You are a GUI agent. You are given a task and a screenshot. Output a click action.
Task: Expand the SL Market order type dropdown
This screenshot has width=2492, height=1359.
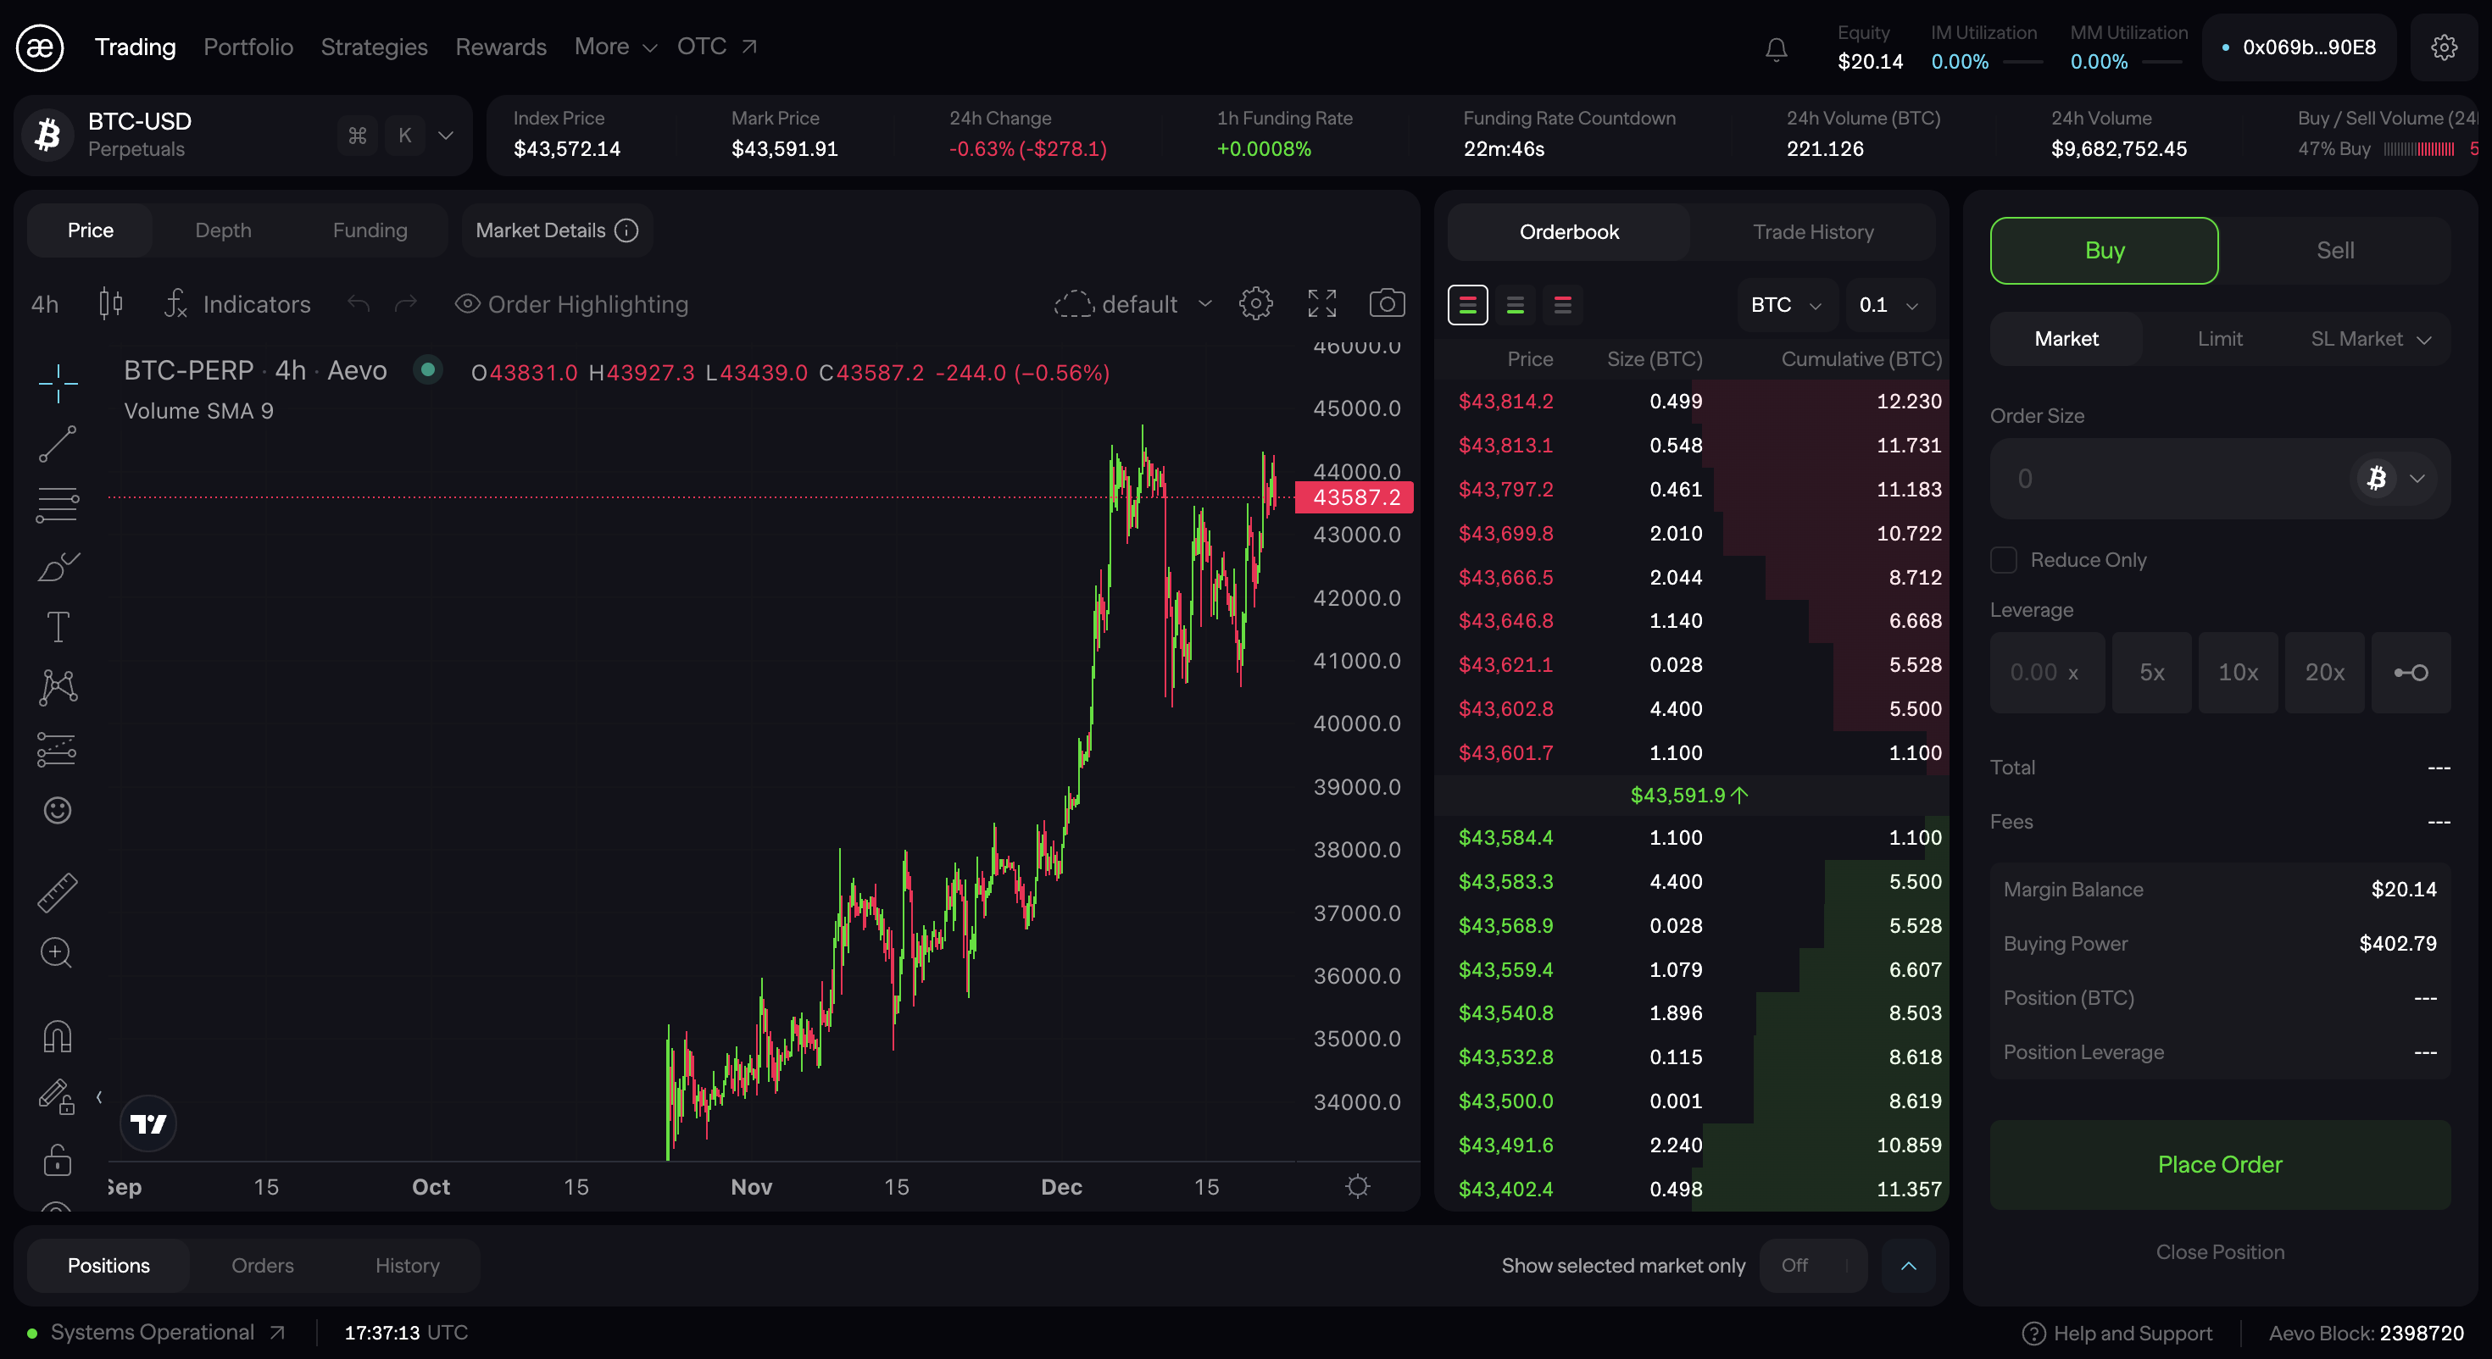click(x=2367, y=339)
